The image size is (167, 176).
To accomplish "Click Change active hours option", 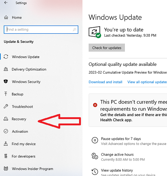I will pos(117,155).
